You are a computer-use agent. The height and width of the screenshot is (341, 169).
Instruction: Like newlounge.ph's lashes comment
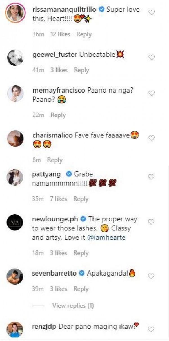151,222
